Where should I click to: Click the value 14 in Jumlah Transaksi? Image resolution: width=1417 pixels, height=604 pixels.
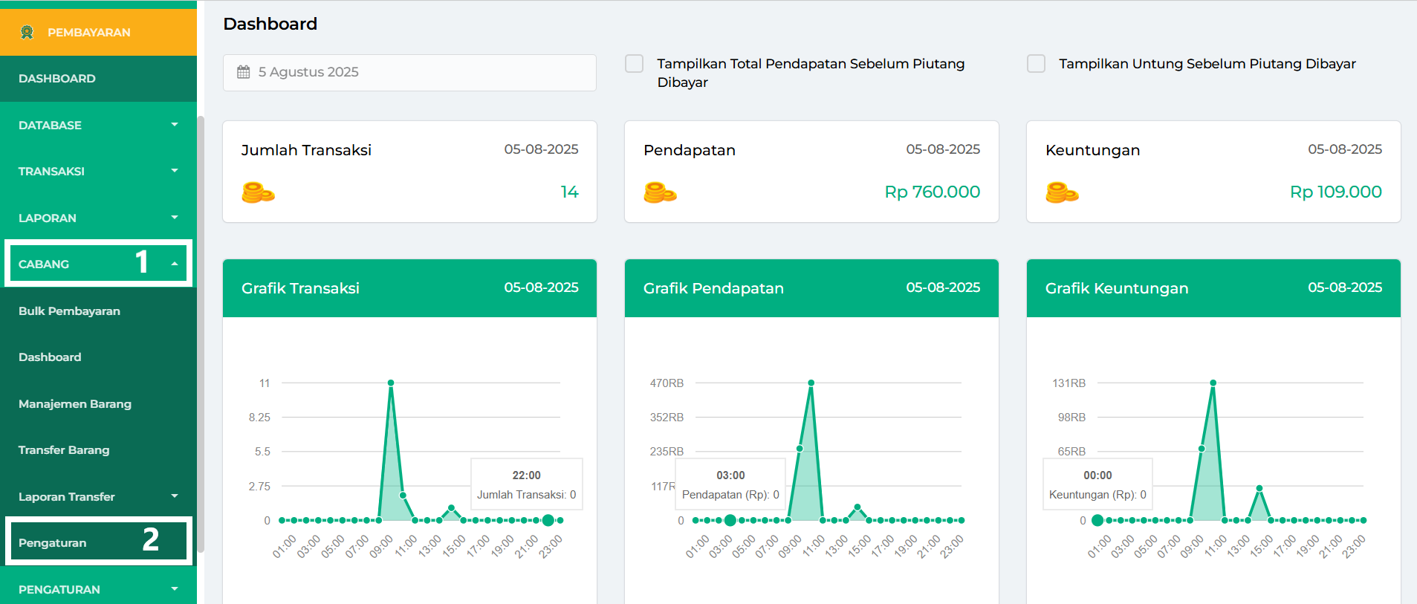pos(569,192)
